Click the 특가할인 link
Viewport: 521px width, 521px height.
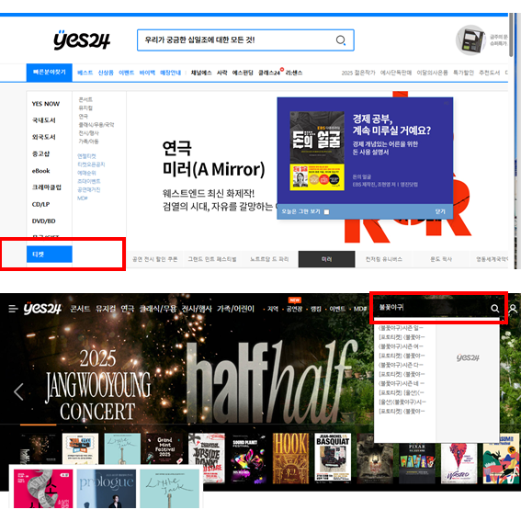pos(463,73)
